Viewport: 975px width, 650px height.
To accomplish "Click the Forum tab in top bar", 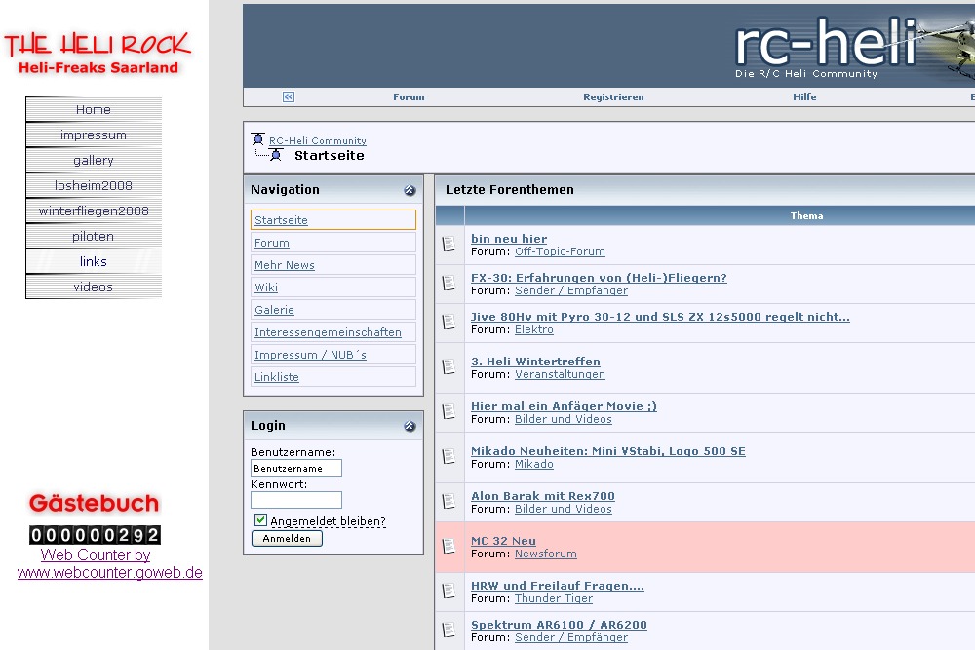I will click(409, 96).
